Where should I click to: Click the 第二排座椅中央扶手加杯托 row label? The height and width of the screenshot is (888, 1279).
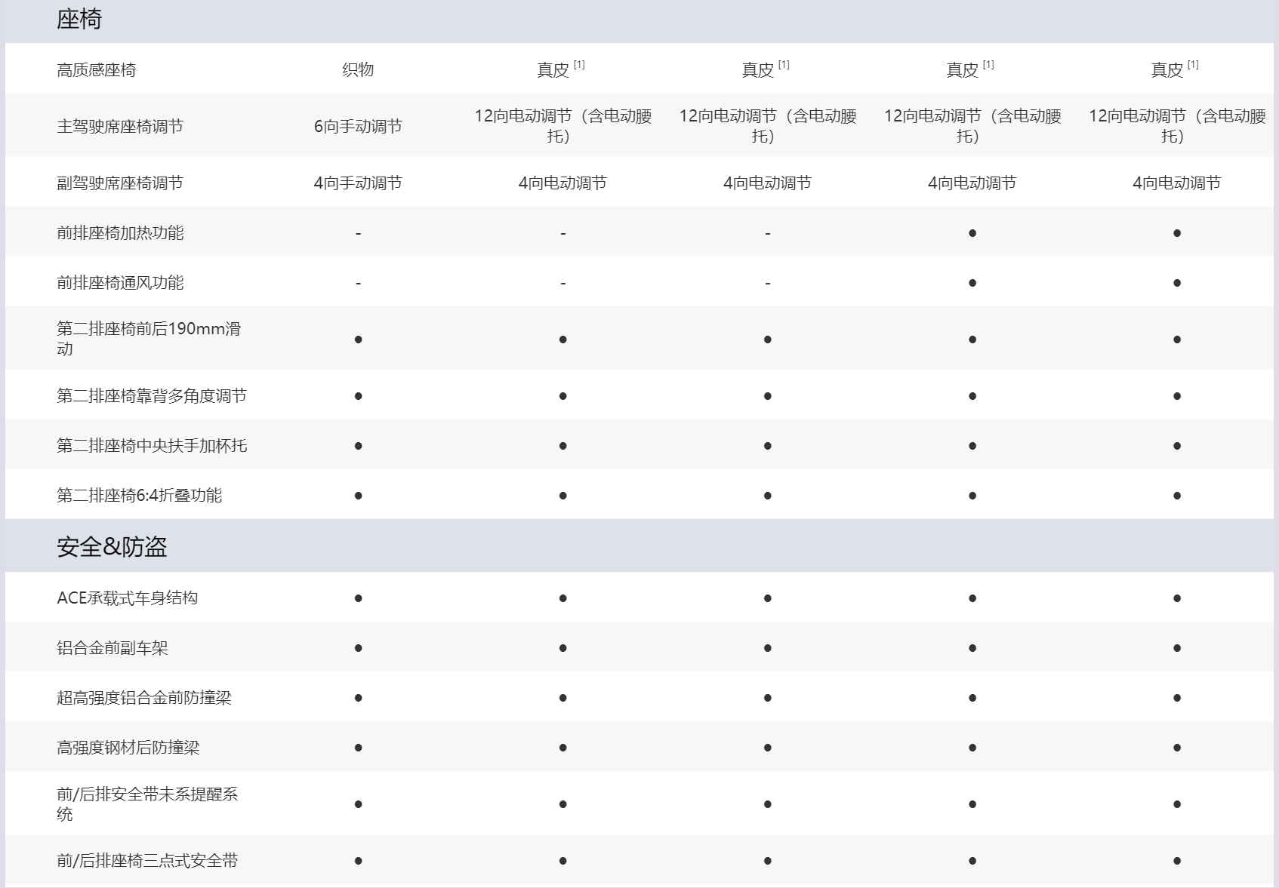(x=152, y=445)
